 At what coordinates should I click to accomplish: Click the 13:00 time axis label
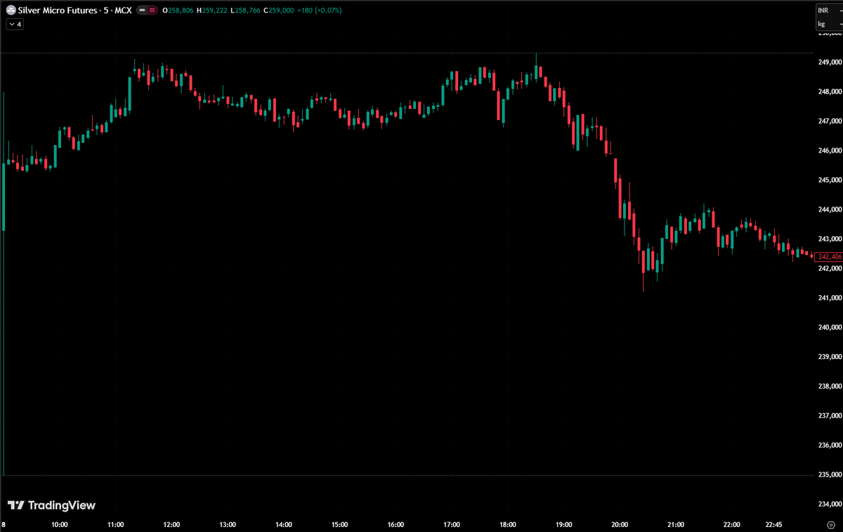point(228,525)
